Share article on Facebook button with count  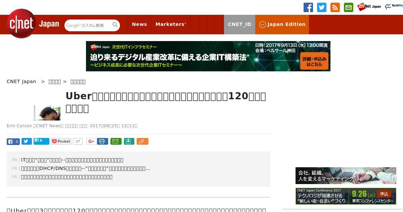click(13, 141)
